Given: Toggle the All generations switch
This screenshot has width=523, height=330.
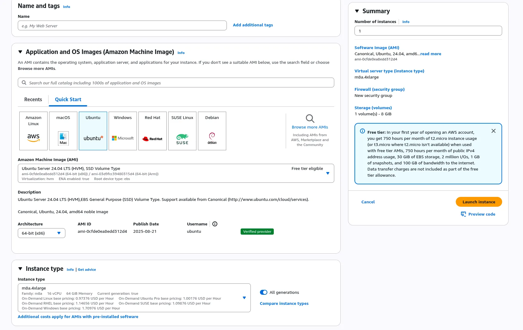Looking at the screenshot, I should (x=264, y=292).
